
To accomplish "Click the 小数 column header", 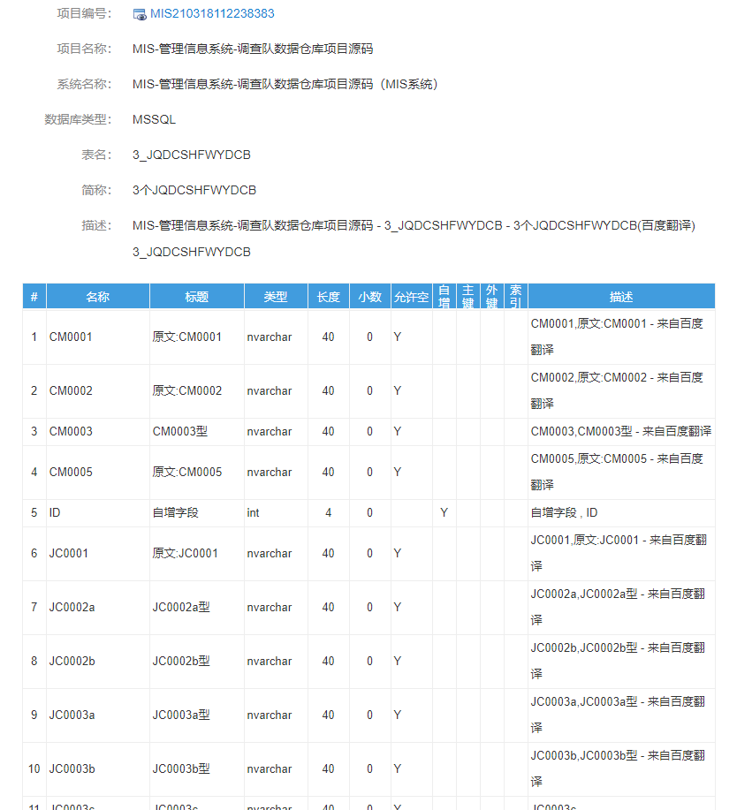I will (370, 297).
